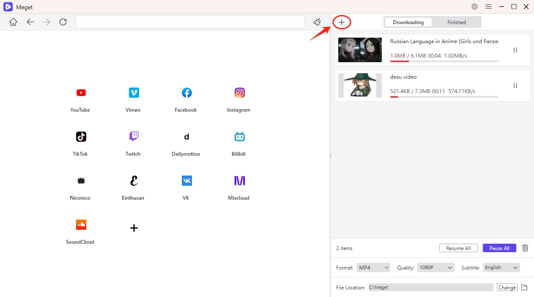Open the Format dropdown showing MP4
534x297 pixels.
373,267
